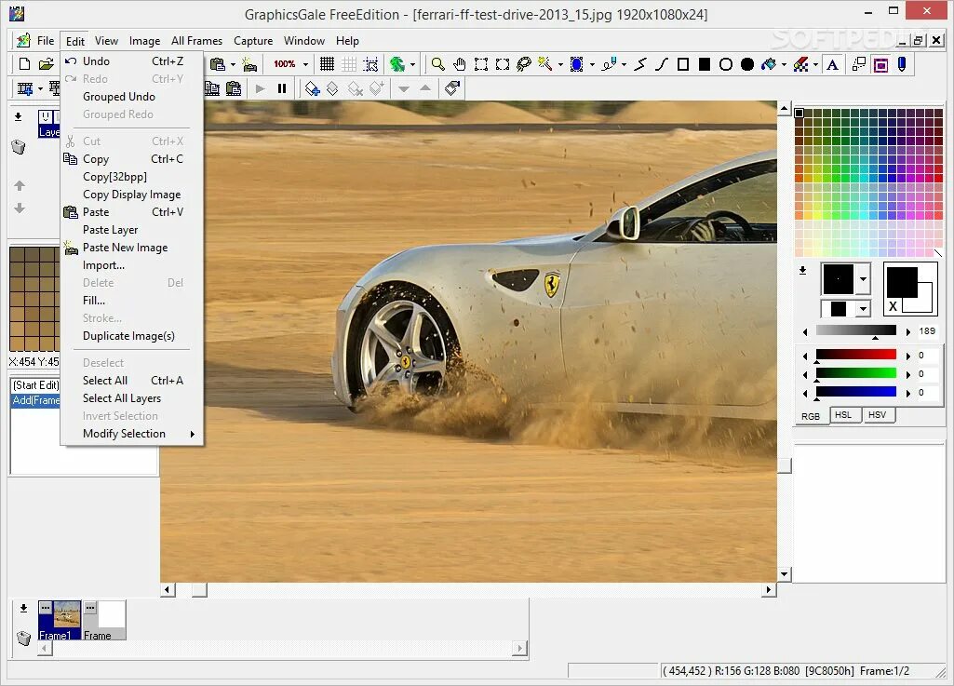Switch to the HSL color tab

coord(843,415)
